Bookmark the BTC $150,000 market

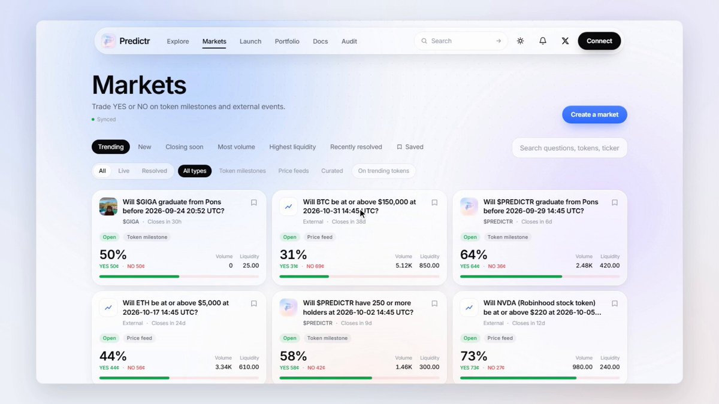tap(434, 203)
